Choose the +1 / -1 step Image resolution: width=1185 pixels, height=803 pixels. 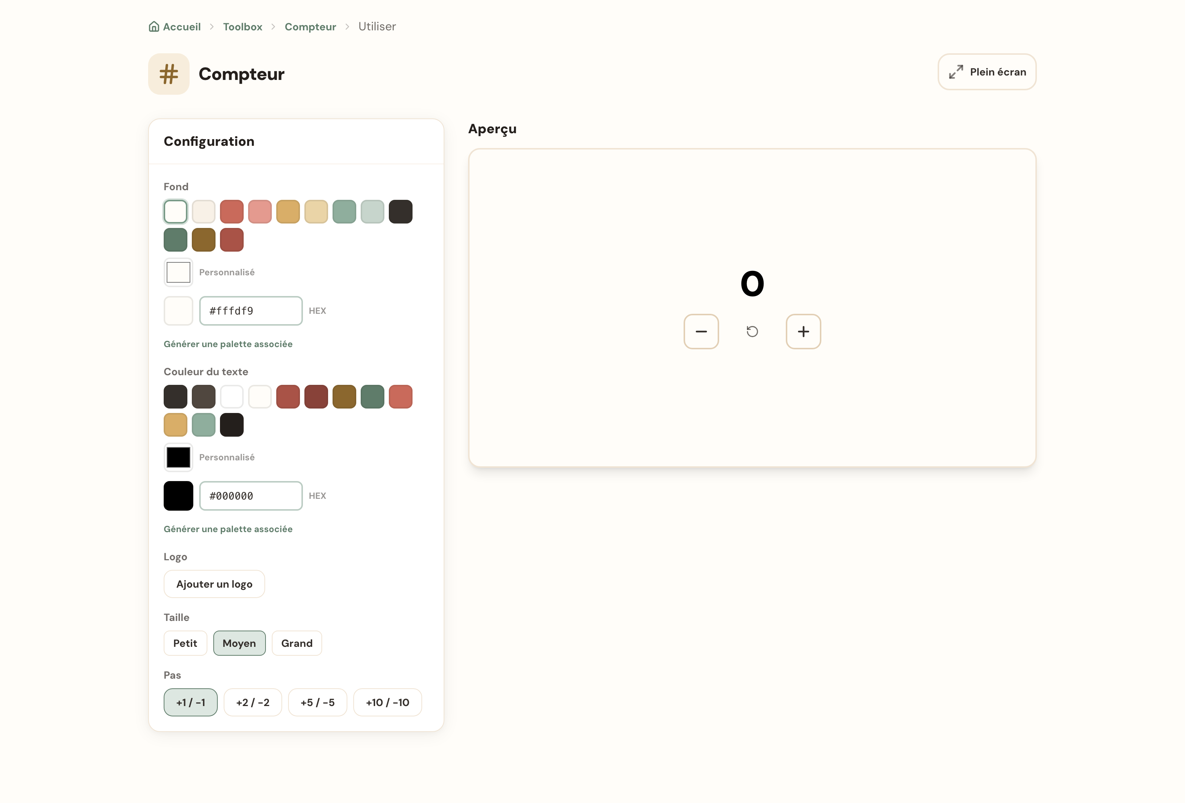191,702
